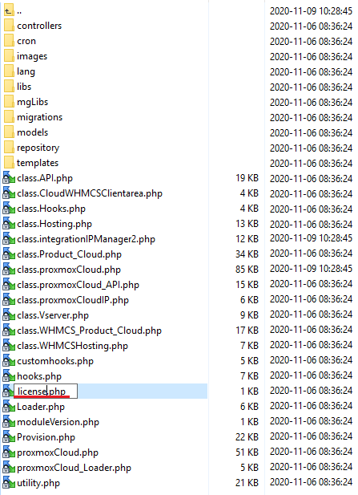358x495 pixels.
Task: Select file name class.CloudWHMCSClientarea.php
Action: tap(90, 193)
